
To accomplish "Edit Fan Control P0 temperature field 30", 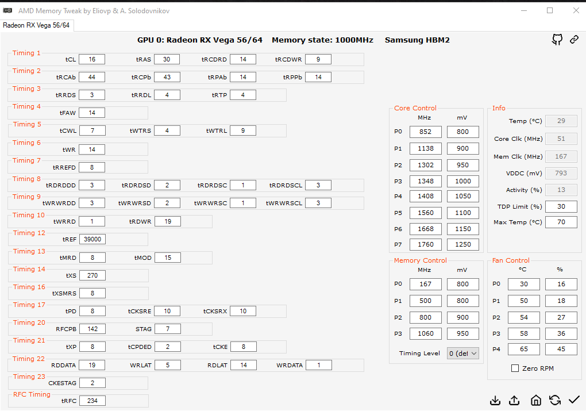I will (523, 284).
